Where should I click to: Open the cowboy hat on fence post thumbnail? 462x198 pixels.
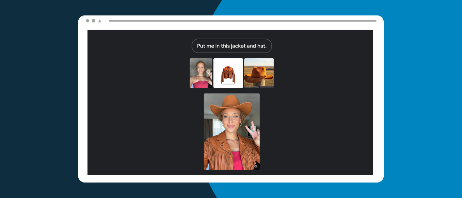pos(259,73)
